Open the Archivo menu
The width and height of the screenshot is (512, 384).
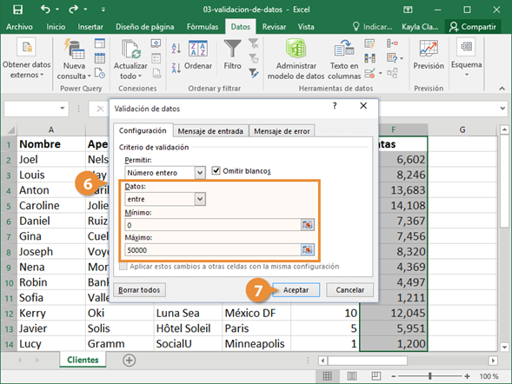[x=19, y=27]
